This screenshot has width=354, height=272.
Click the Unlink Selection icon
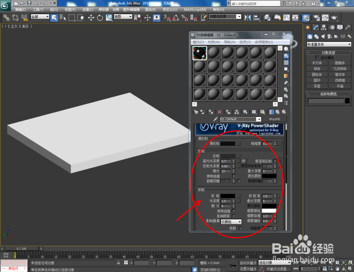tap(15, 18)
